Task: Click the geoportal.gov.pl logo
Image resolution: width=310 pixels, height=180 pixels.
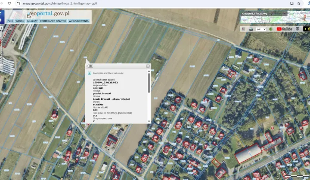Action: click(48, 14)
